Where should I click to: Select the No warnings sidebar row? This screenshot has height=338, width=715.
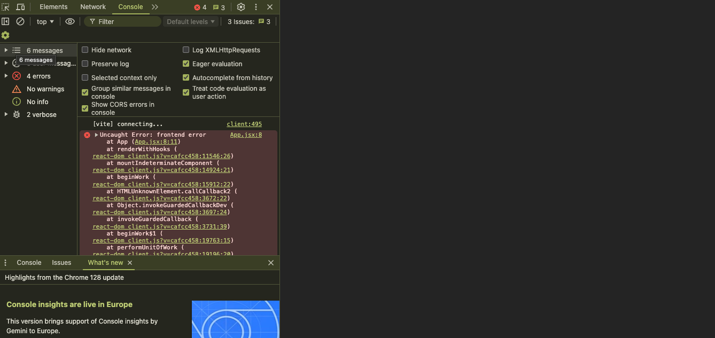pyautogui.click(x=38, y=89)
